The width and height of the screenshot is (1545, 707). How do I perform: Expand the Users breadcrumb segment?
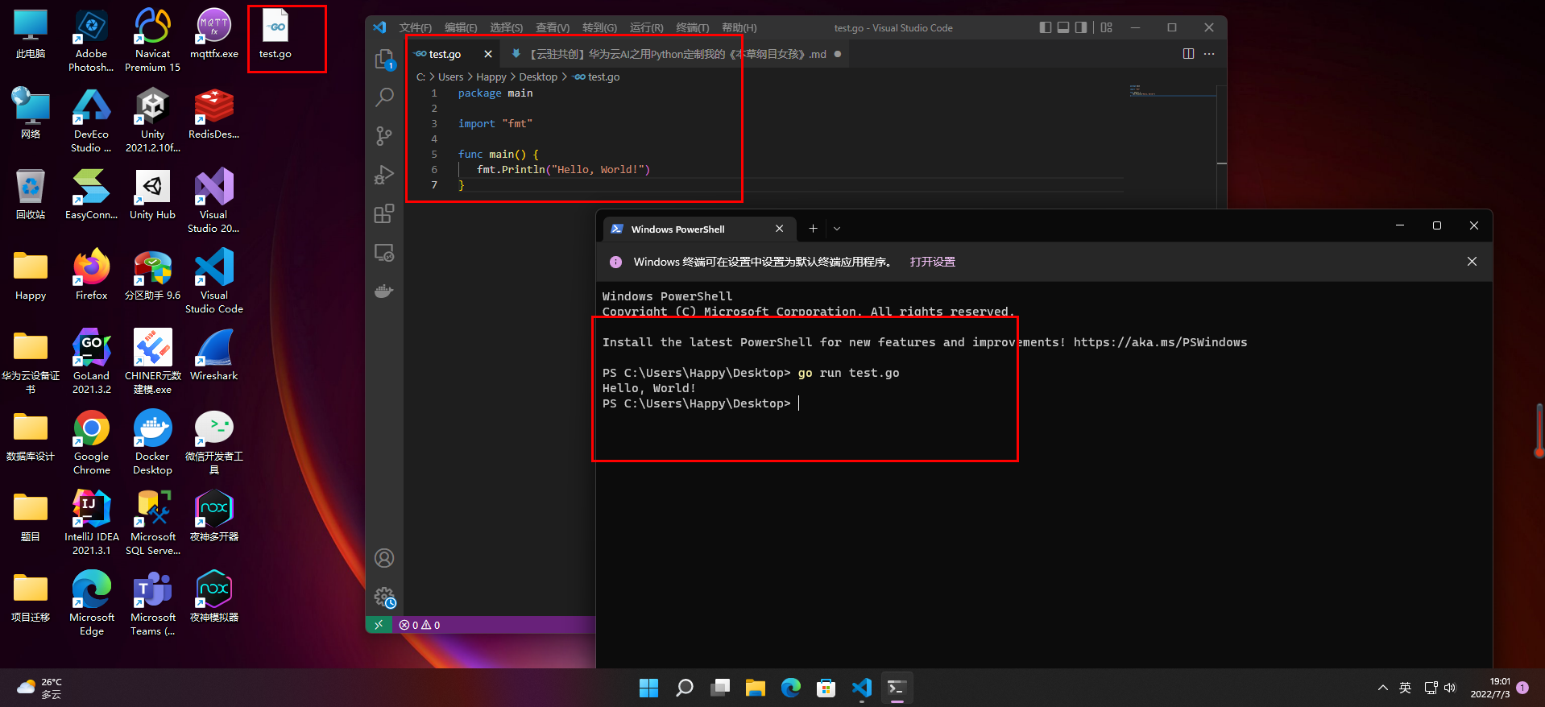[450, 77]
